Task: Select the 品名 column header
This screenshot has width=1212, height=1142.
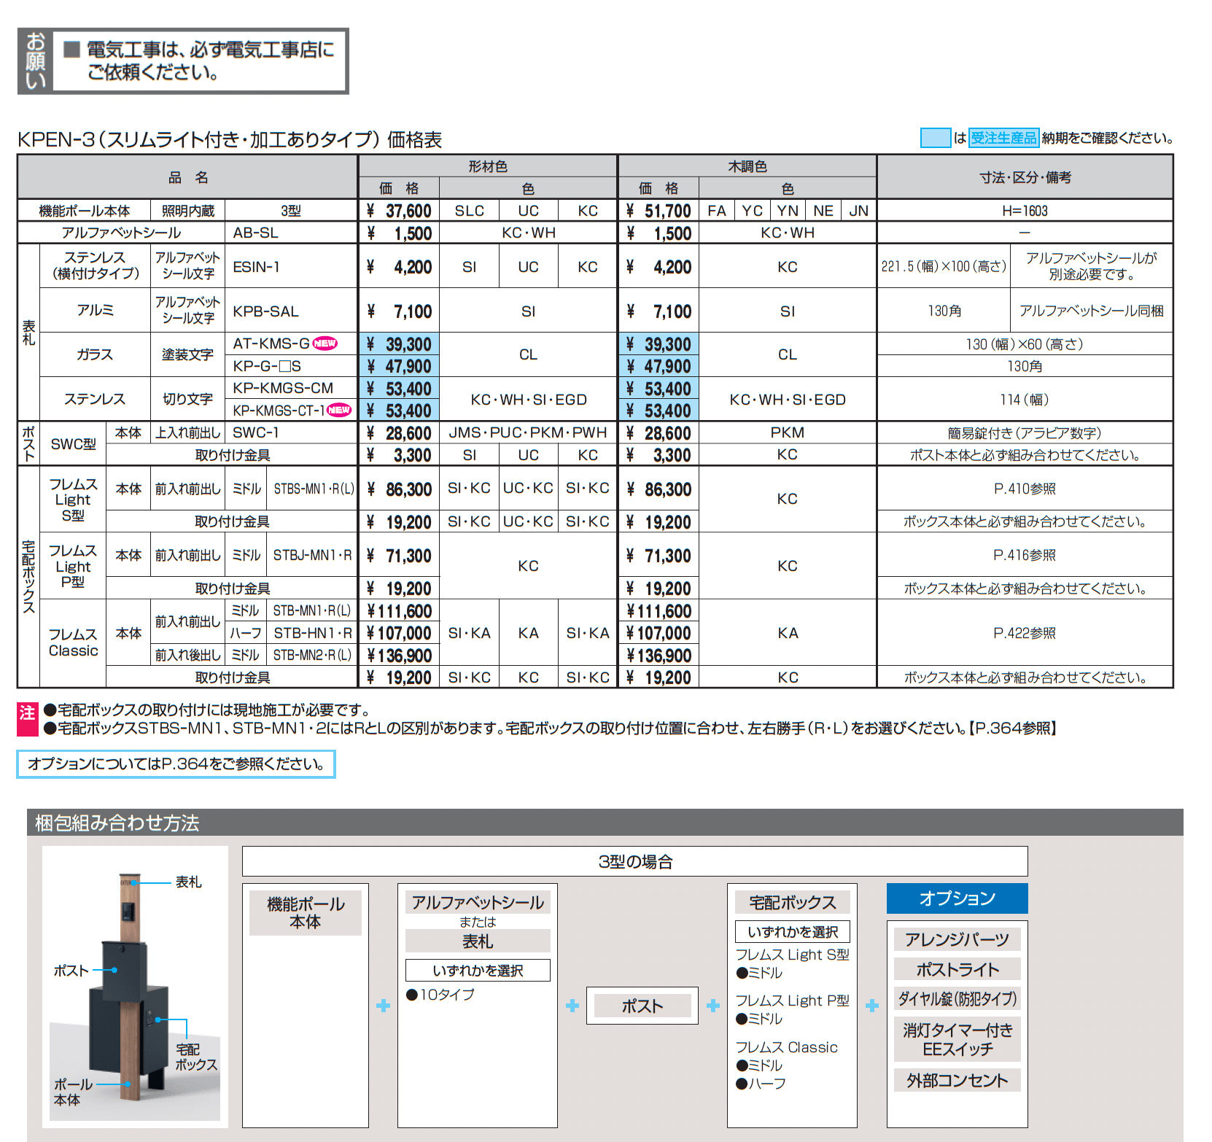Action: [x=188, y=177]
